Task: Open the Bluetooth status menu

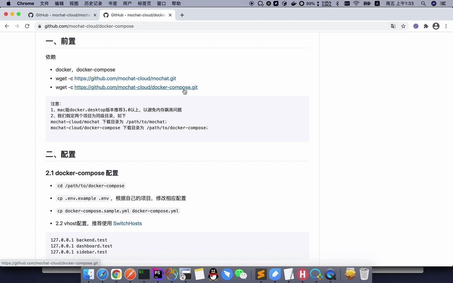Action: point(337,3)
